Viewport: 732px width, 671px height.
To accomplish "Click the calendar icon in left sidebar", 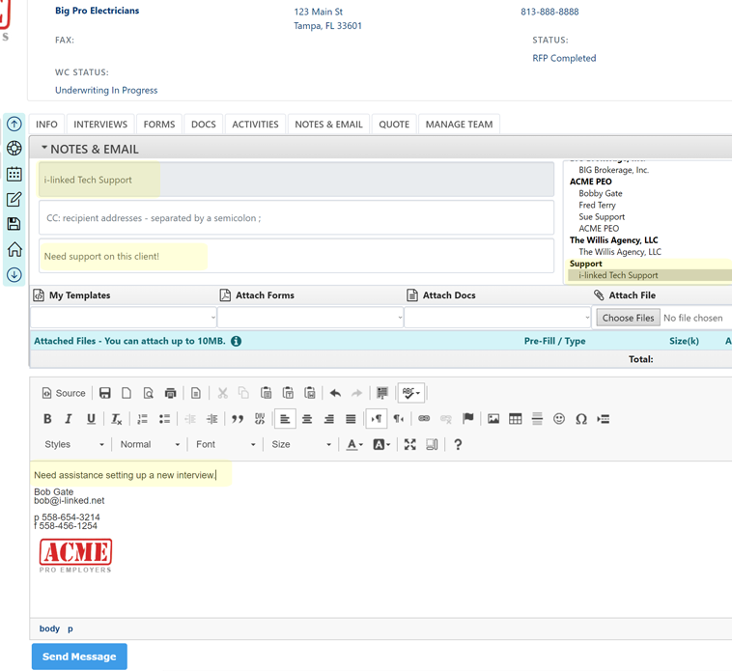I will click(14, 175).
